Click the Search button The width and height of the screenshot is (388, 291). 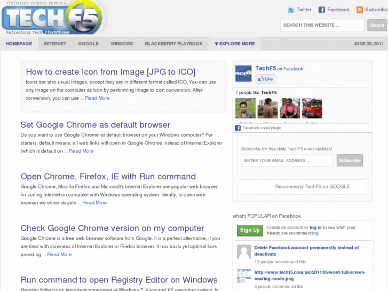click(x=377, y=25)
